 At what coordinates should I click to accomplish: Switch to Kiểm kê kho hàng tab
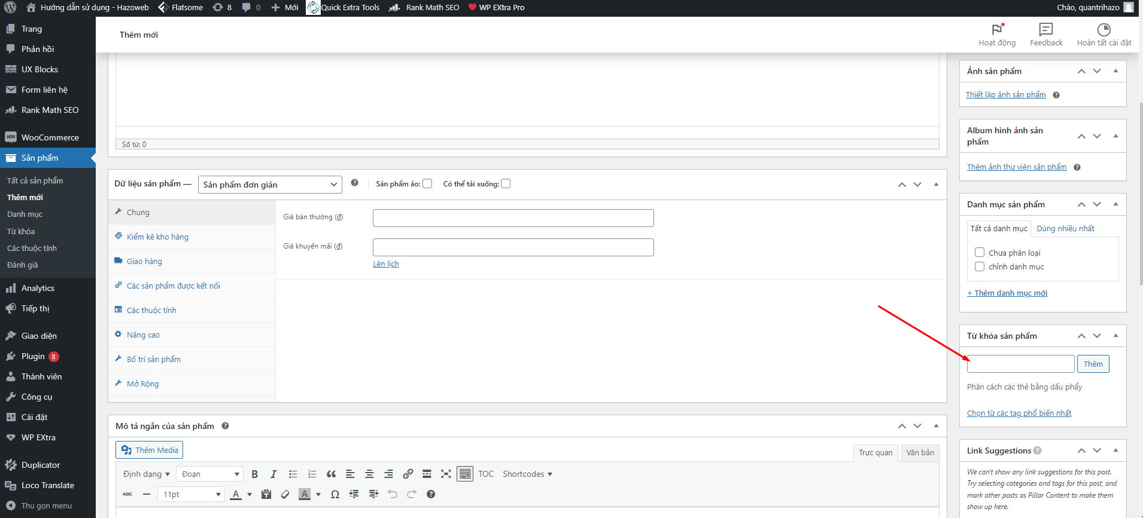tap(157, 237)
